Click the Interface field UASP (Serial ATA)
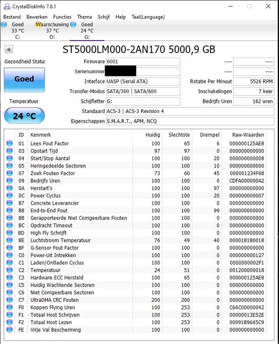279x344 pixels. (143, 81)
